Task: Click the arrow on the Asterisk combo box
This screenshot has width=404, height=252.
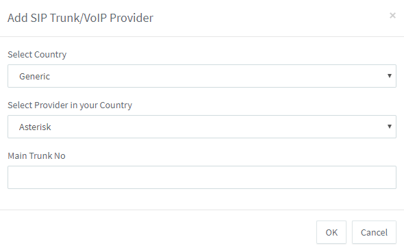Action: pos(390,126)
